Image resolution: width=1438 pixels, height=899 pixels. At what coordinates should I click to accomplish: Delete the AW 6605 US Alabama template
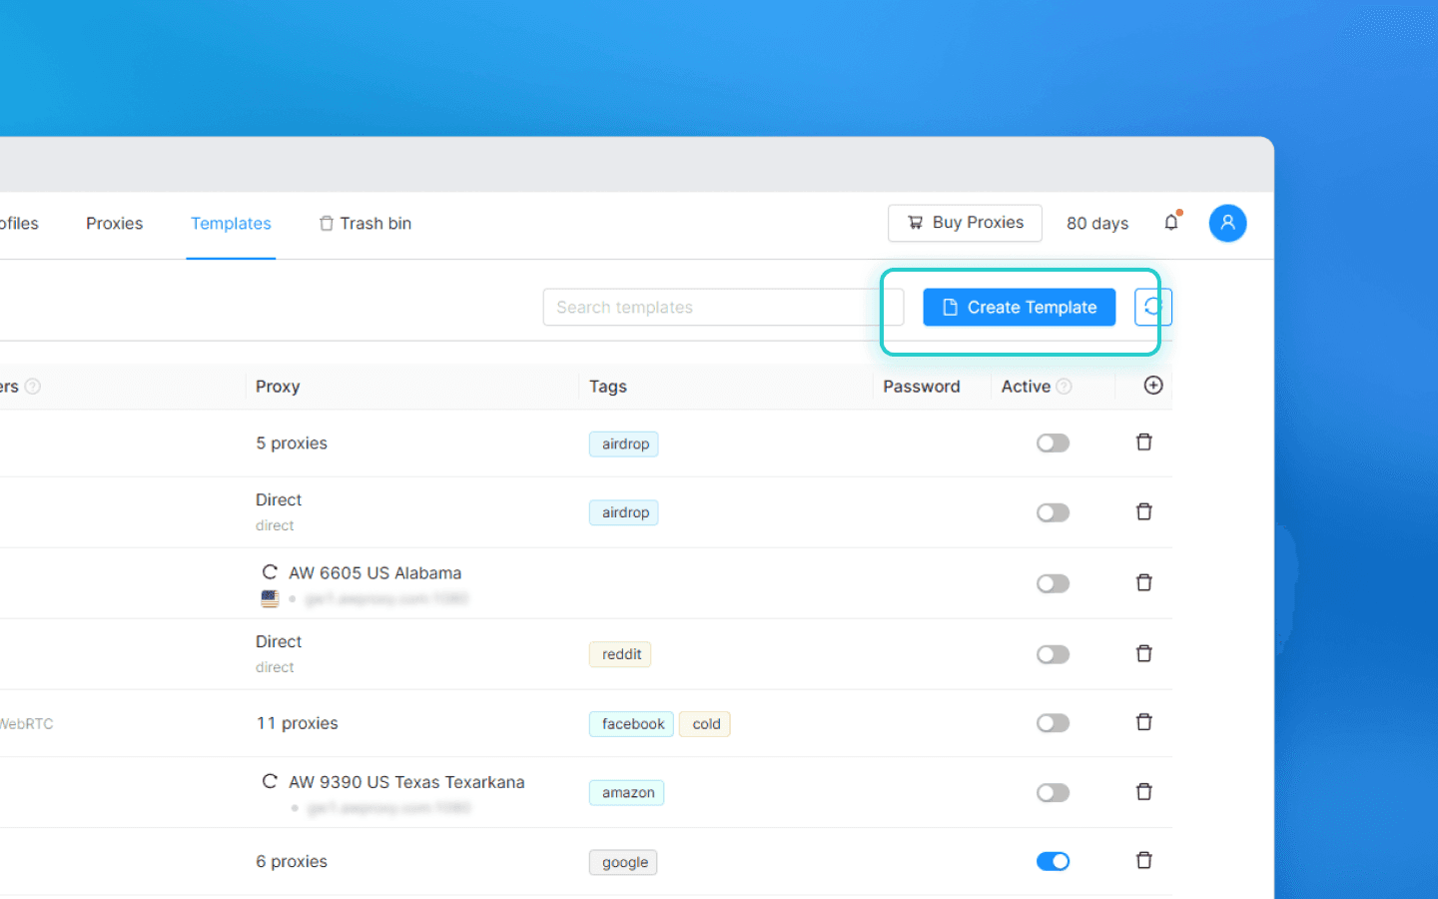1144,583
